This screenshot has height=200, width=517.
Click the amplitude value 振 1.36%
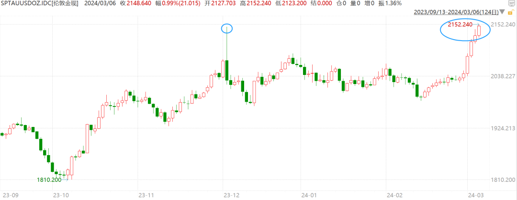point(390,4)
